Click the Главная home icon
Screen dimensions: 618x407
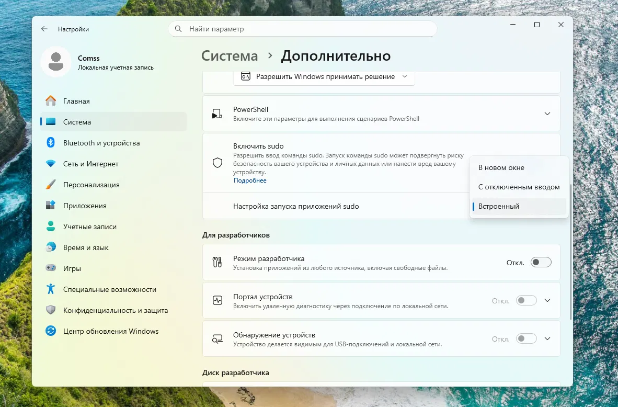coord(50,101)
